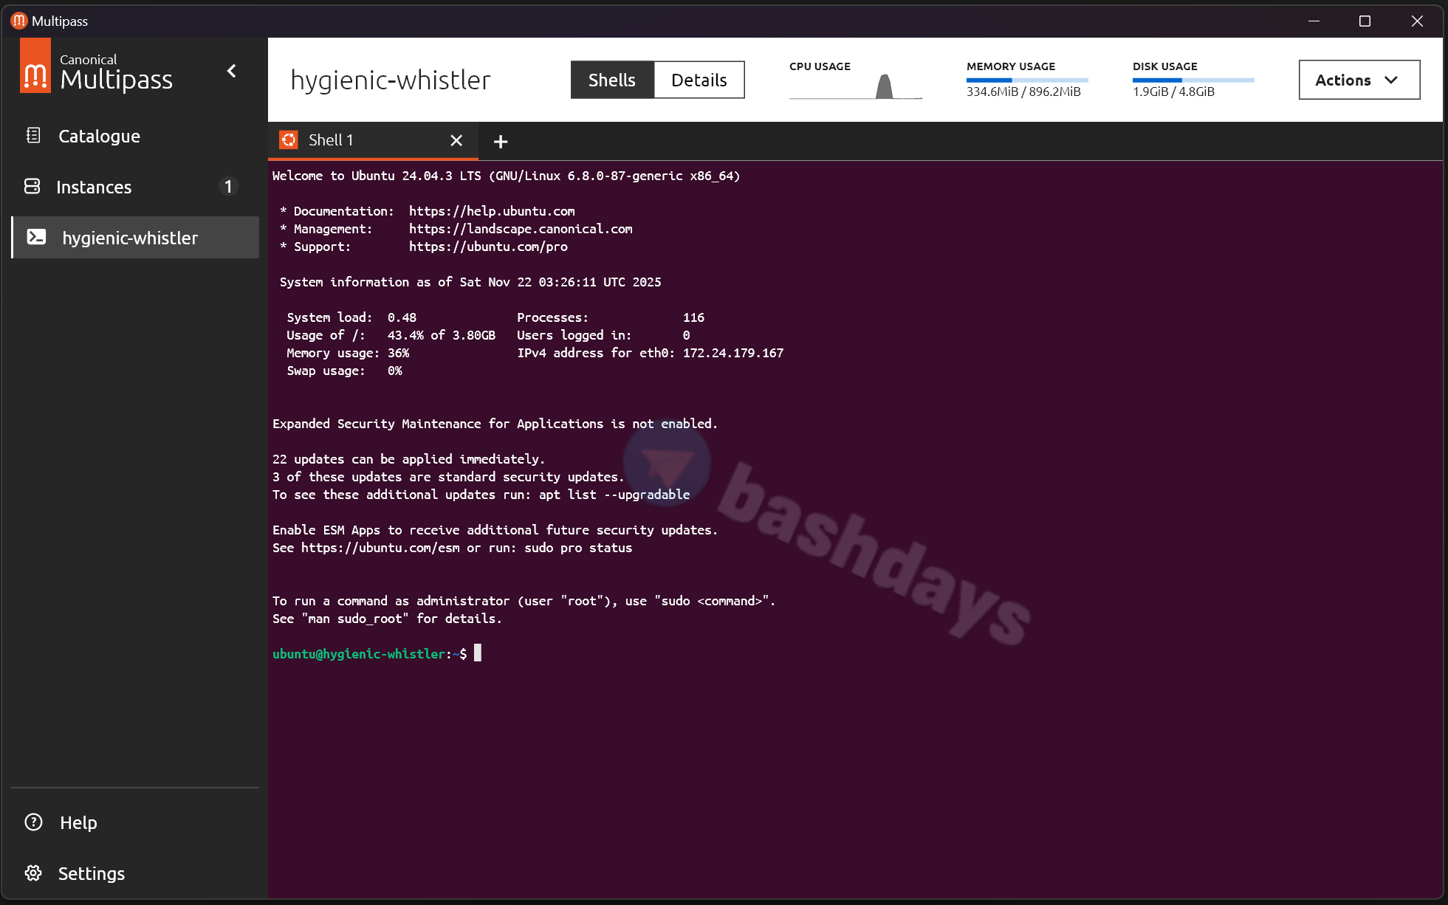
Task: Click the hygienic-whistler terminal icon
Action: (x=36, y=237)
